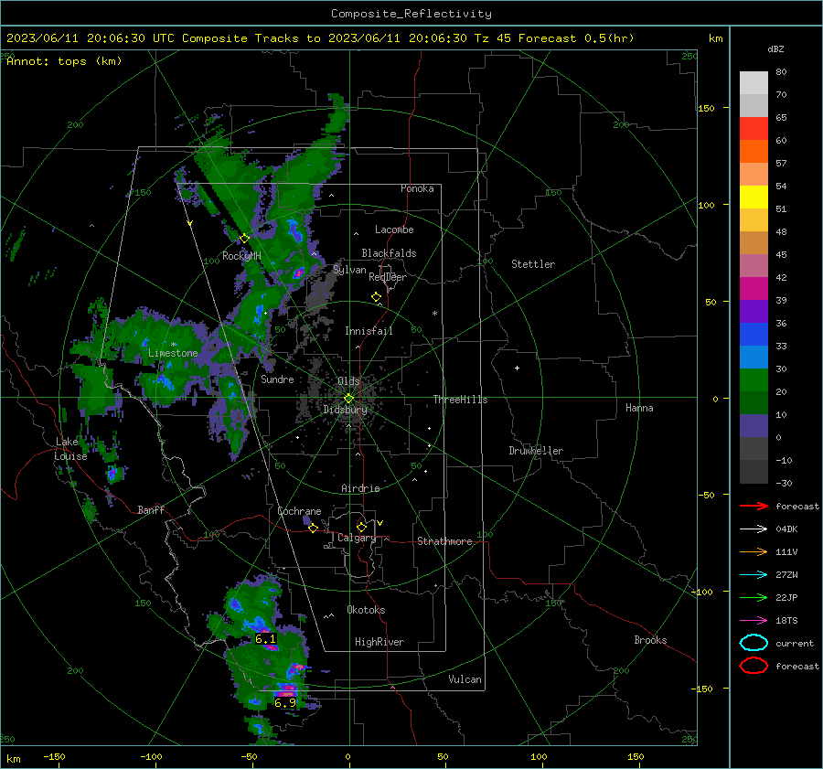Click the Lake Louise label

(70, 449)
